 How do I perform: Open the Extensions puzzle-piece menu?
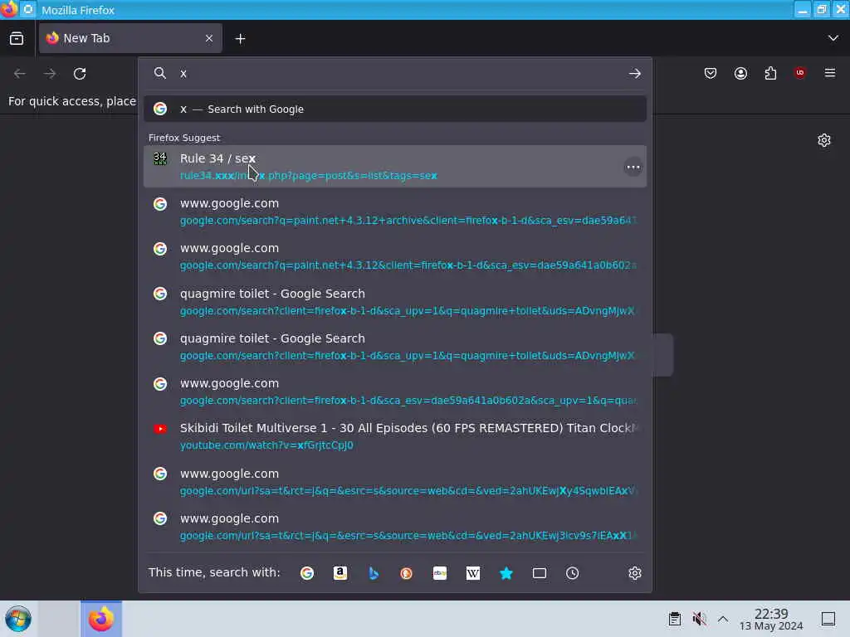(x=770, y=73)
